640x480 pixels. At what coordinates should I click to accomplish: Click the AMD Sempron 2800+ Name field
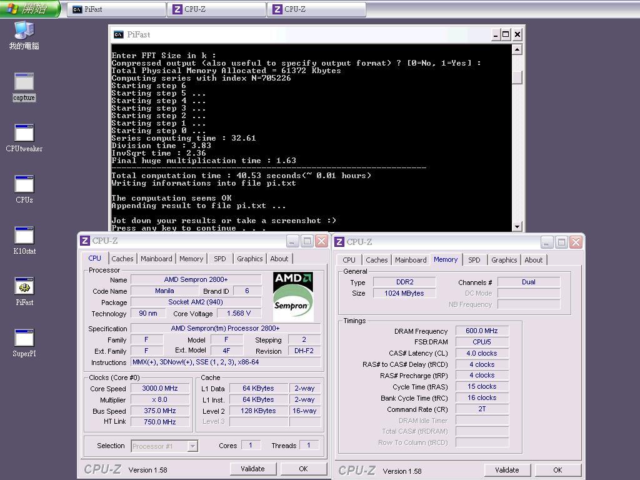pyautogui.click(x=196, y=279)
